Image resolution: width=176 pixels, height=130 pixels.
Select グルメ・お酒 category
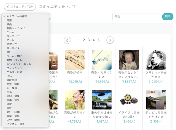(25, 72)
